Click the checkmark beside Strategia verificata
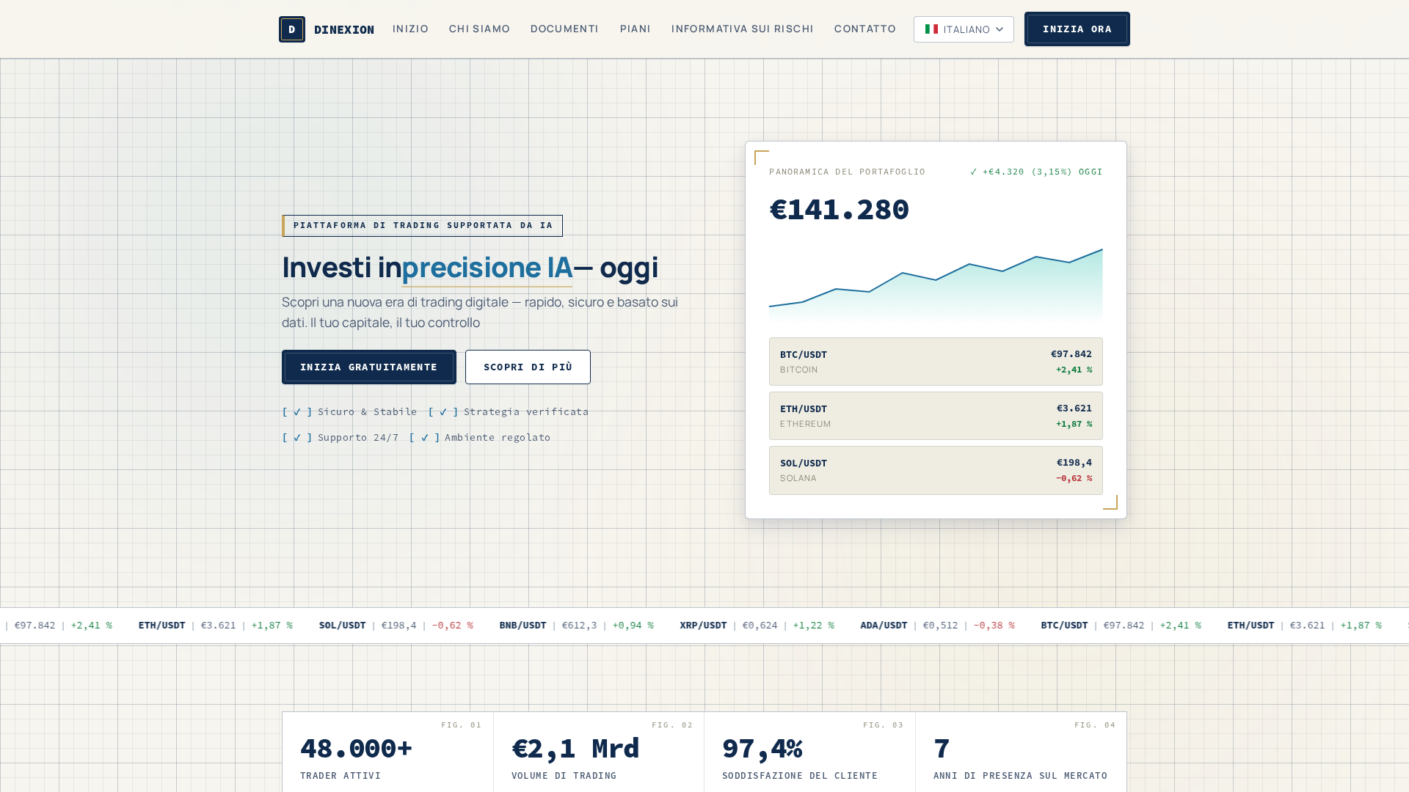The width and height of the screenshot is (1409, 792). pos(443,412)
